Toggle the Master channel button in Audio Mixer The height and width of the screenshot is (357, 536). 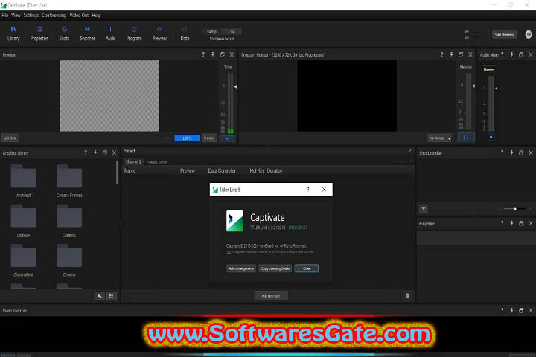click(491, 137)
